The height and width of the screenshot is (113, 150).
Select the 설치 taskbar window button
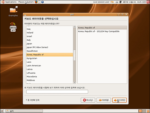coord(24,111)
